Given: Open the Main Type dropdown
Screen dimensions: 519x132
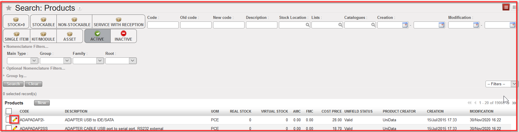Looking at the screenshot, I should pos(22,61).
